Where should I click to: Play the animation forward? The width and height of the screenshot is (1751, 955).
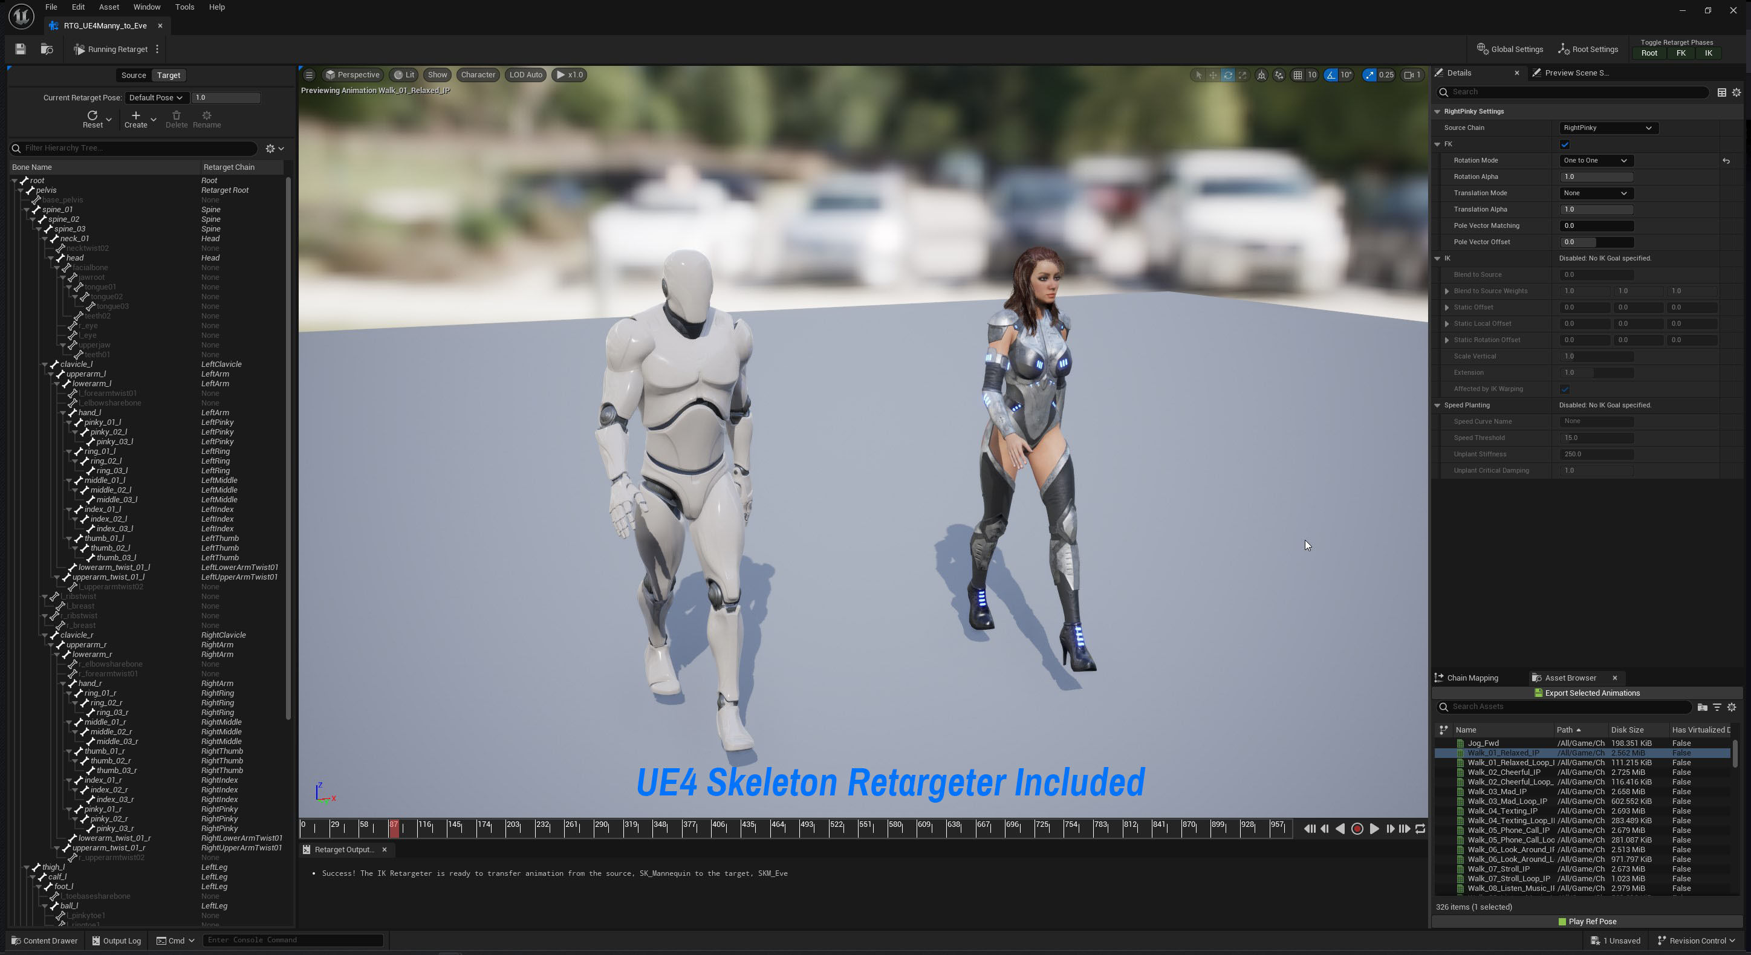1374,829
